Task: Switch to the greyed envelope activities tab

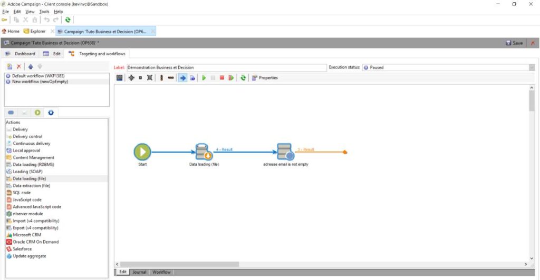Action: click(x=24, y=113)
